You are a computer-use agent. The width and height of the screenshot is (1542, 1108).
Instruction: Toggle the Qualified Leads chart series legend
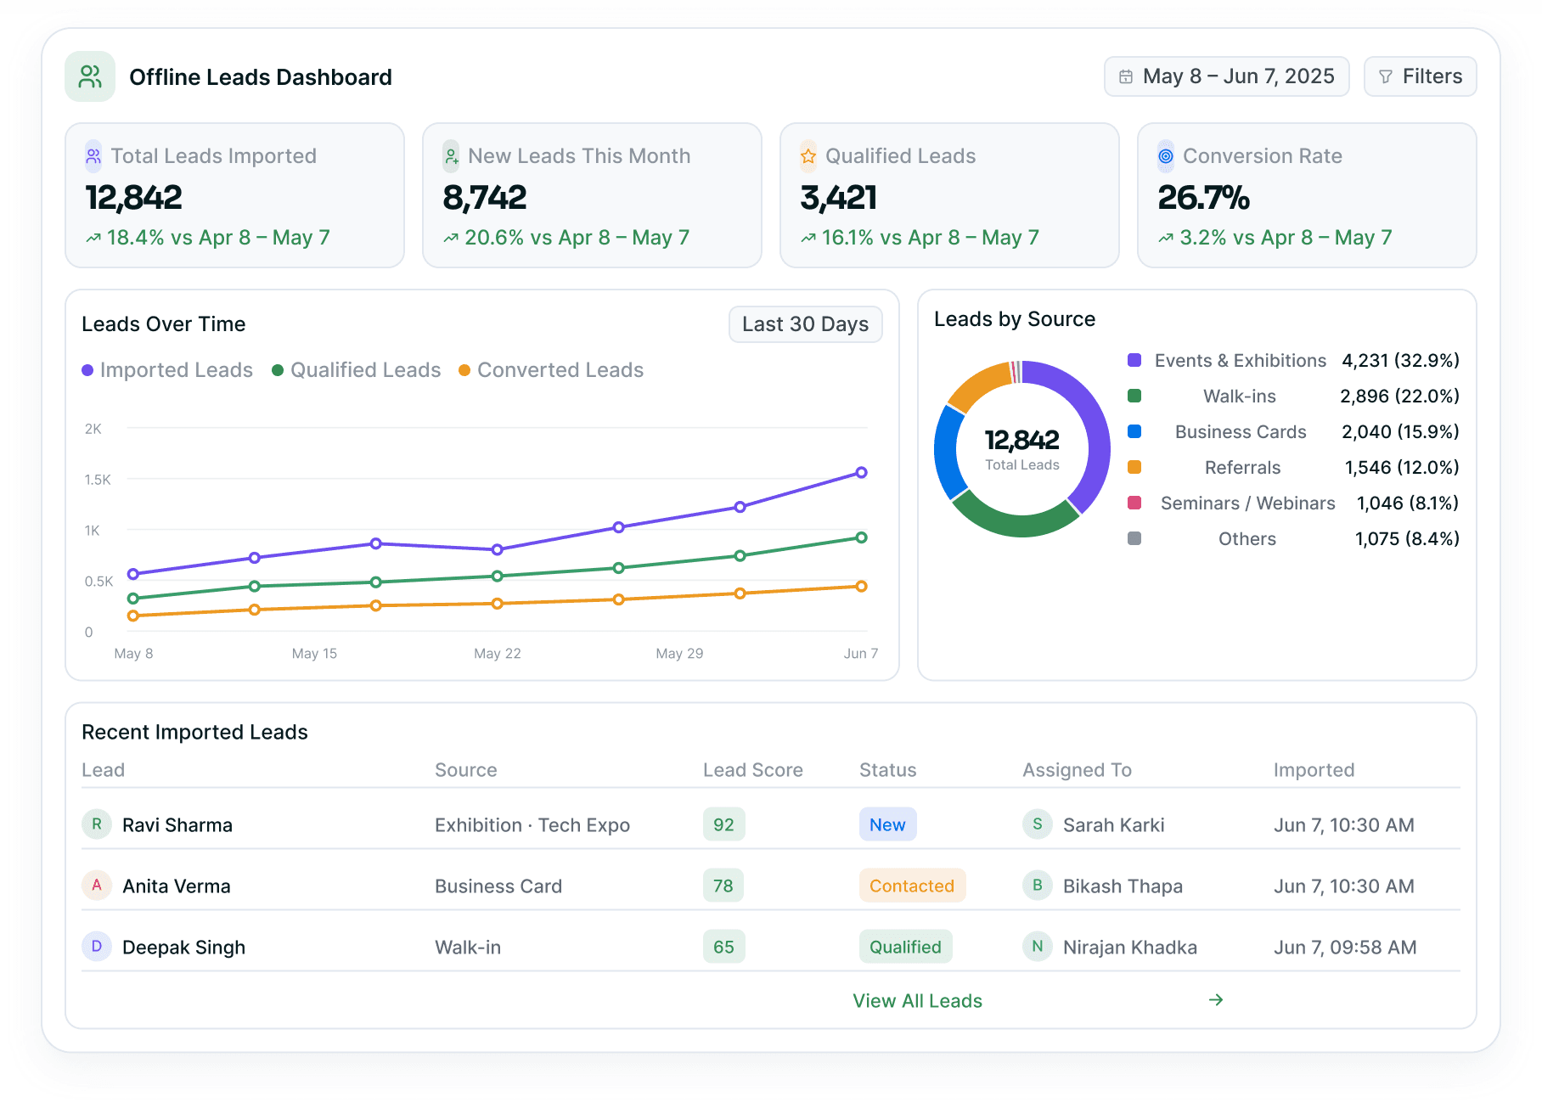357,370
